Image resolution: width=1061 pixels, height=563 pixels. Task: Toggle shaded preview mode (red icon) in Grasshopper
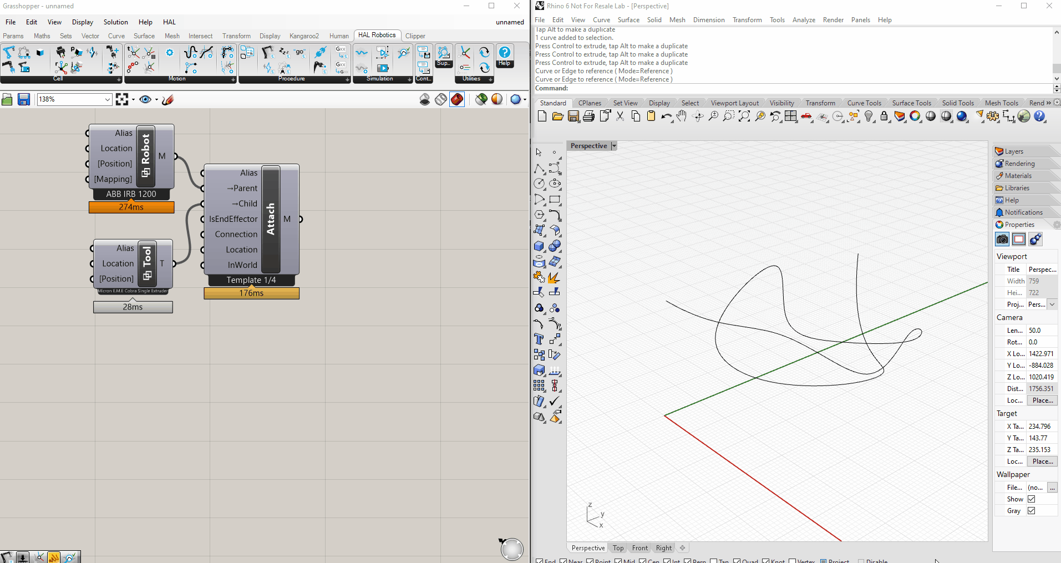click(457, 99)
